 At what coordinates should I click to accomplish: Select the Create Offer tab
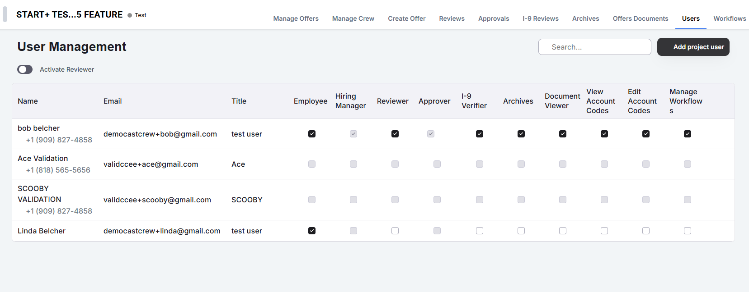point(406,18)
